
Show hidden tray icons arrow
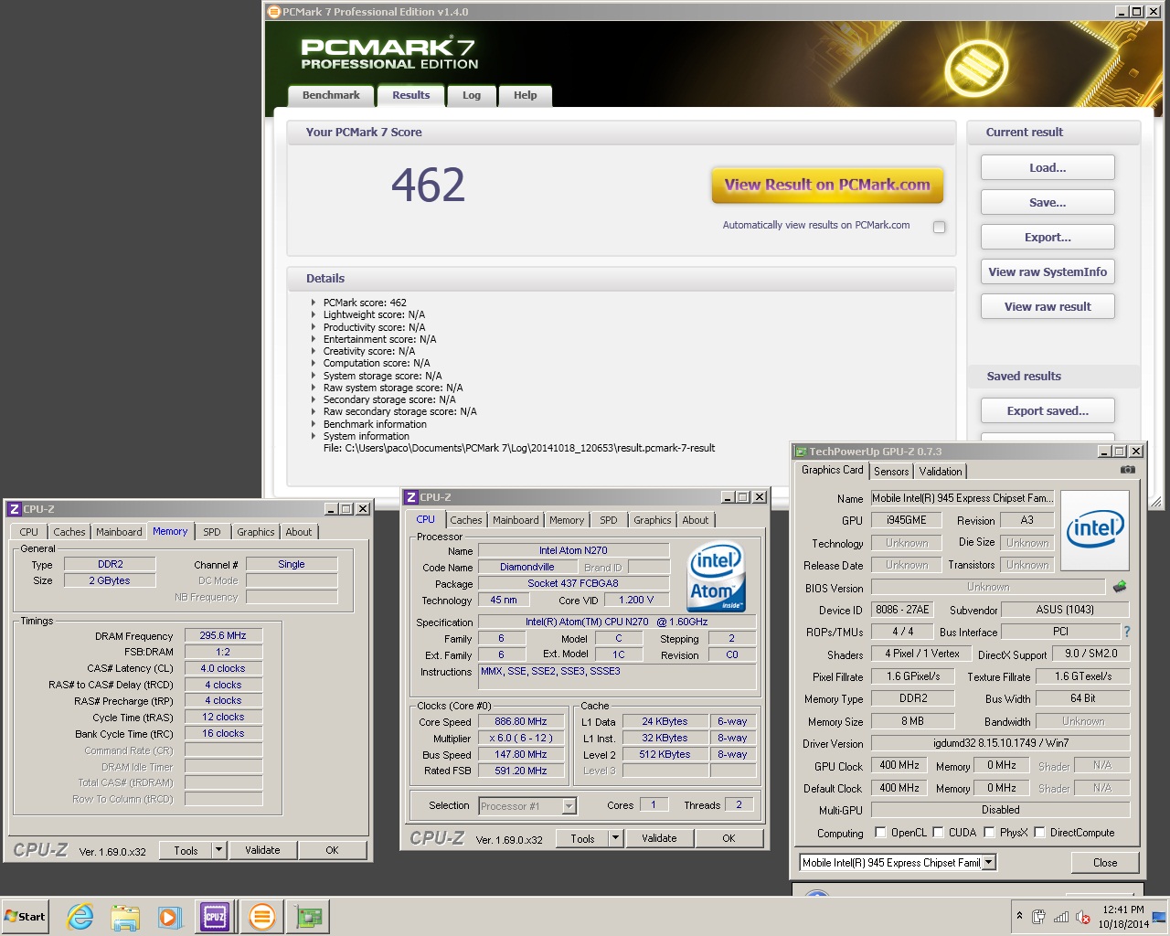click(x=1019, y=916)
